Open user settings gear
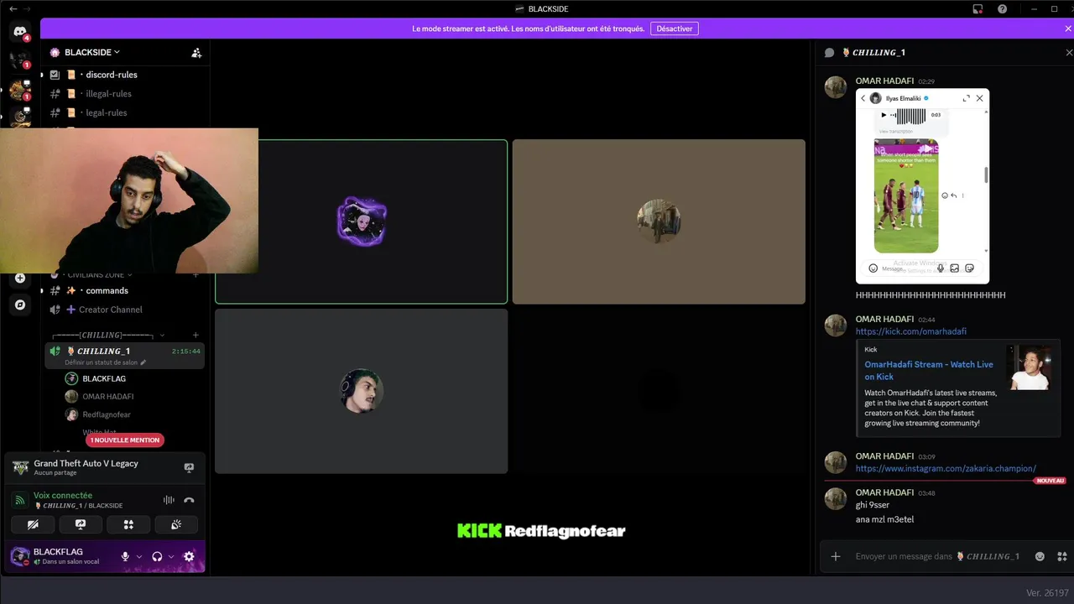 click(x=189, y=556)
